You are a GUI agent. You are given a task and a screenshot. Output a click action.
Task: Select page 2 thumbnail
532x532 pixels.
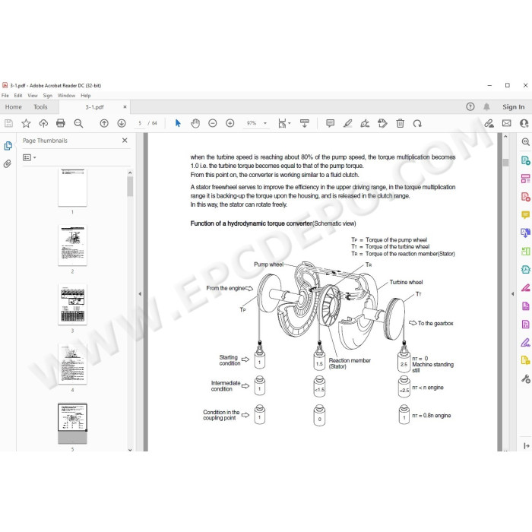72,245
